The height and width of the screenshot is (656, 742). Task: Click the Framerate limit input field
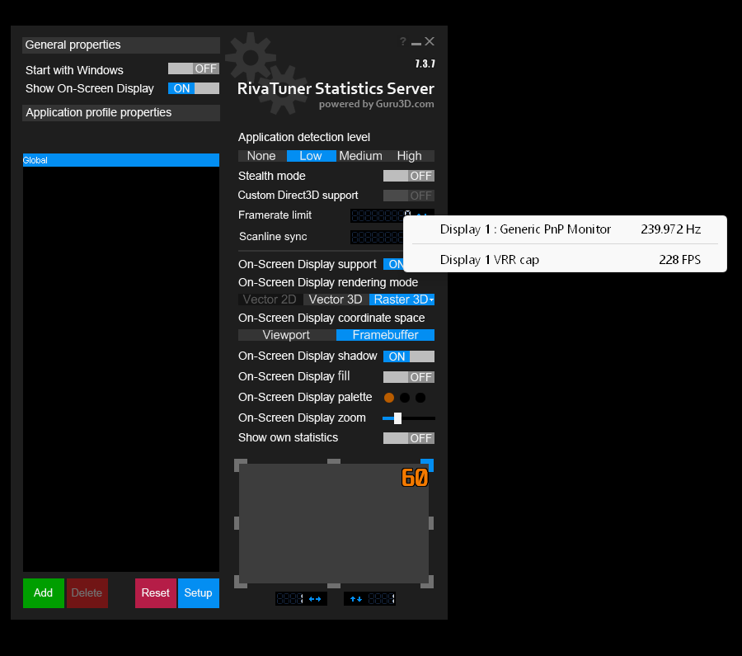[377, 215]
